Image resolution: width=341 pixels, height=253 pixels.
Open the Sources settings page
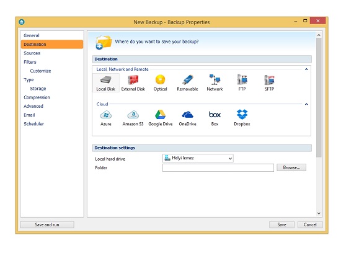[32, 53]
